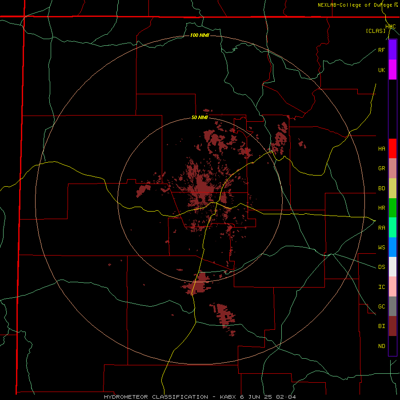Viewport: 400px width, 400px height.
Task: Click the "HR" legend label
Action: 381,208
